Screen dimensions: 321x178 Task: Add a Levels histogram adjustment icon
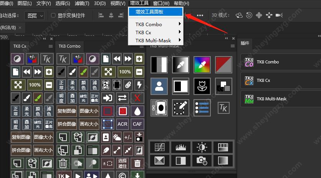click(181, 147)
